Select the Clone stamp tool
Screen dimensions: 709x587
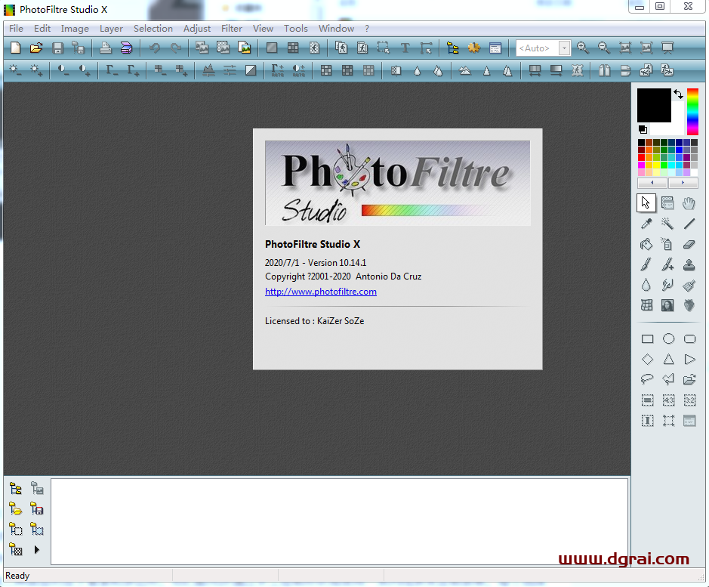point(689,264)
